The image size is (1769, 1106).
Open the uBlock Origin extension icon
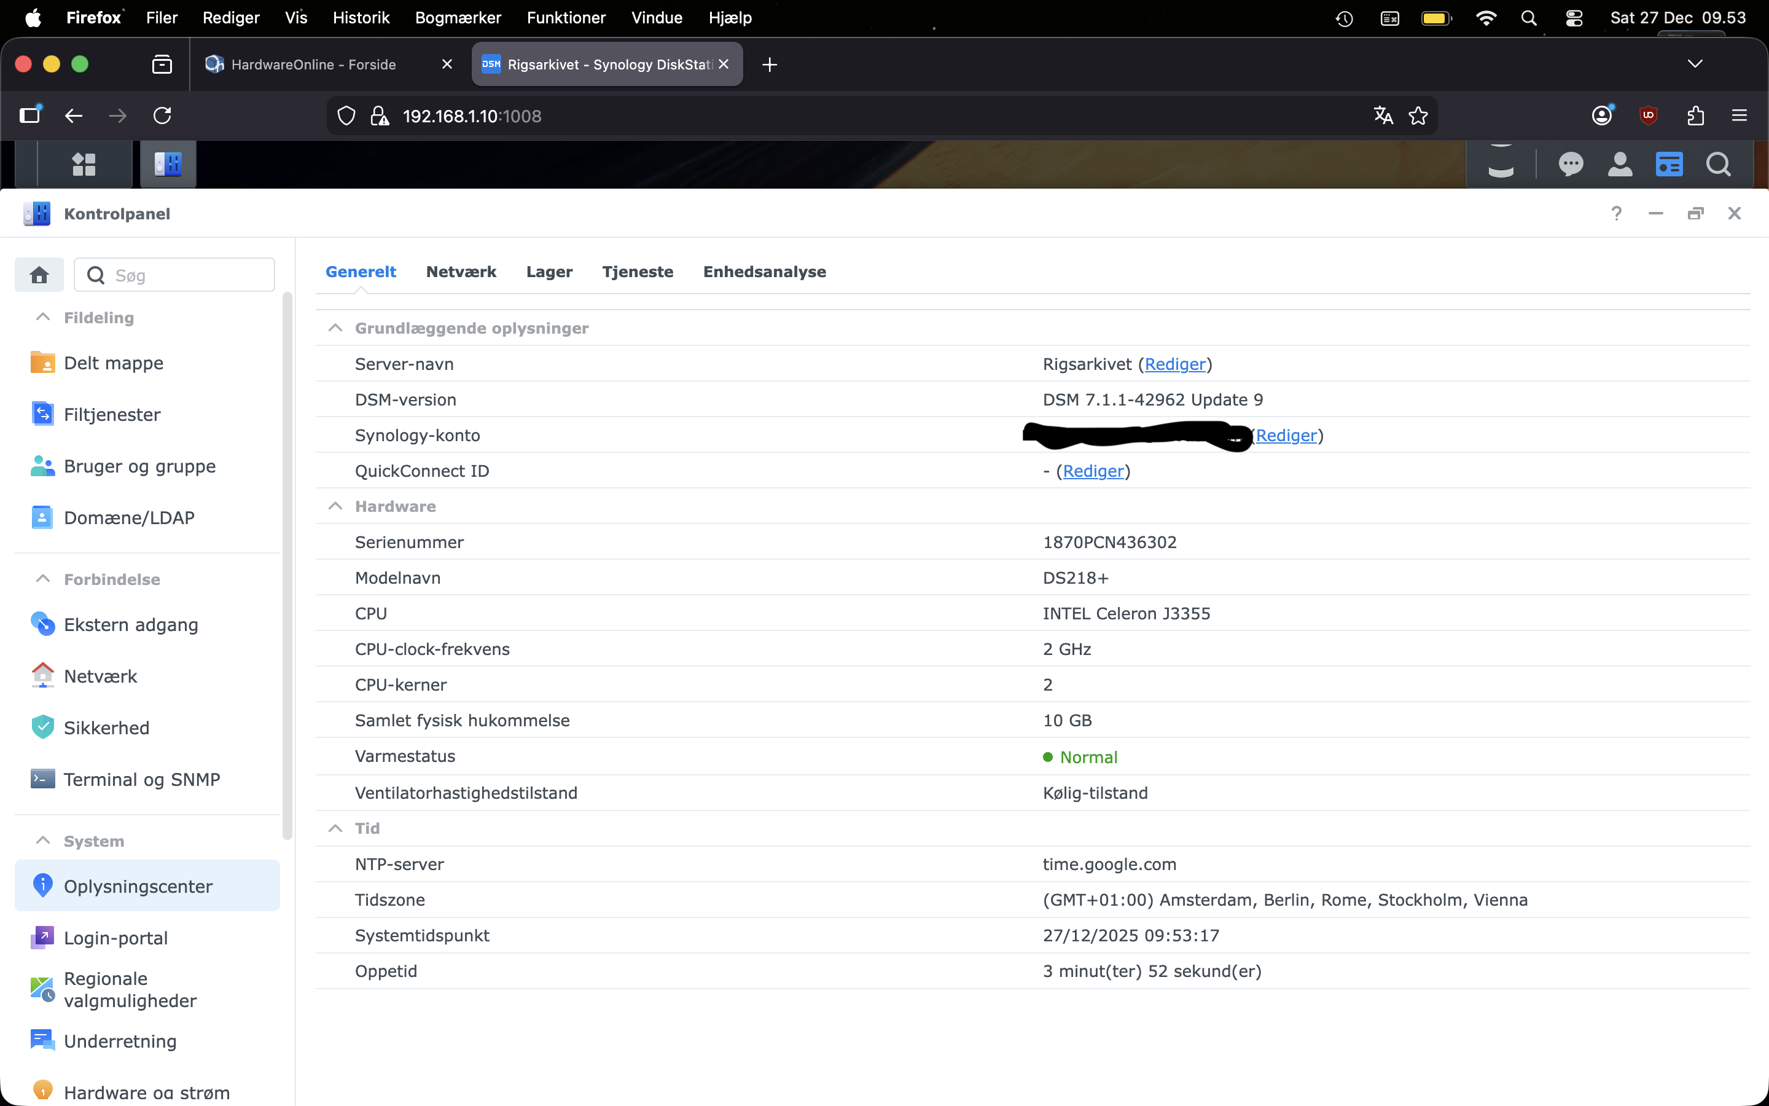(x=1649, y=116)
